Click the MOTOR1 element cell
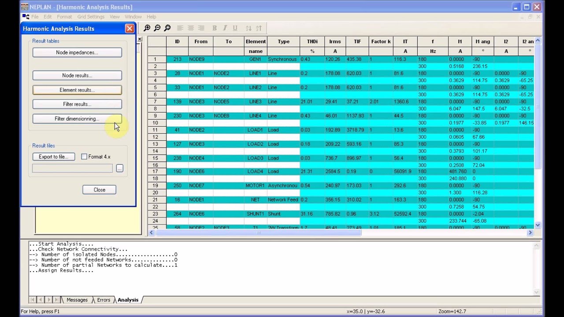564x317 pixels. (x=256, y=186)
